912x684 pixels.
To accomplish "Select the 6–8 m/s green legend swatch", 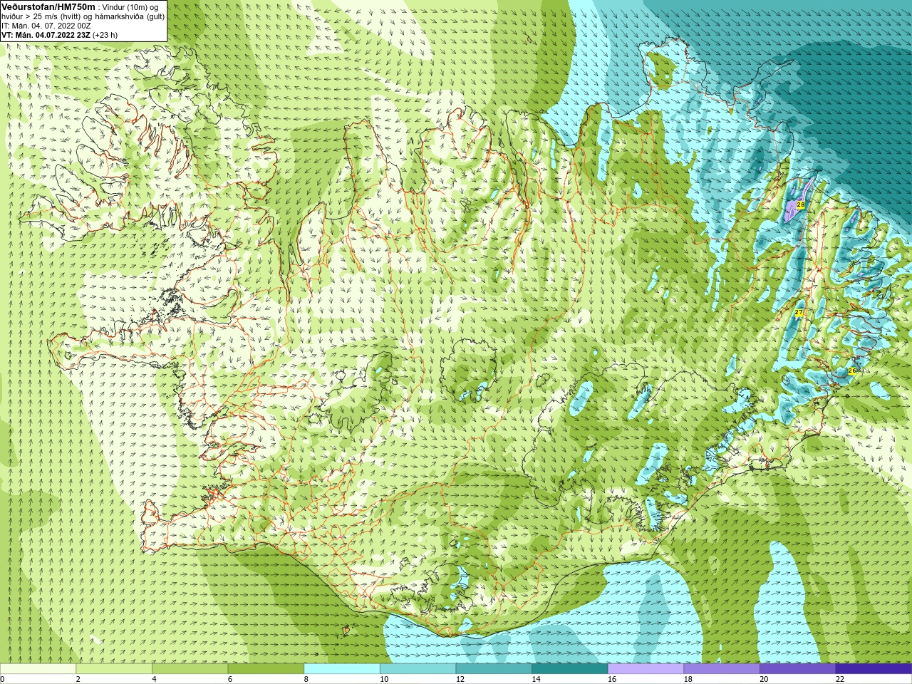I will [266, 669].
